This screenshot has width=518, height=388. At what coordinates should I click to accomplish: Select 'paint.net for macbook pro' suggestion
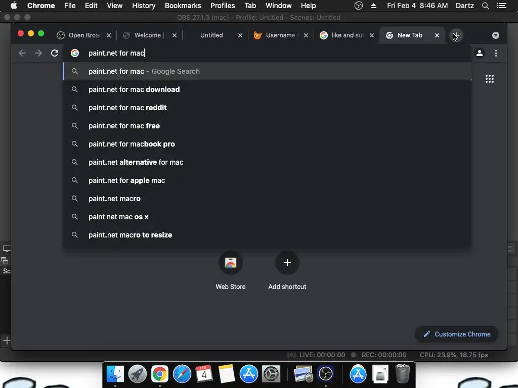[x=267, y=144]
